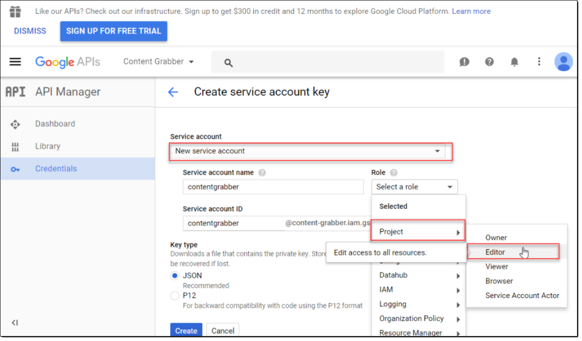Choose the Editor role
Screen dimensions: 582x341
[x=495, y=252]
